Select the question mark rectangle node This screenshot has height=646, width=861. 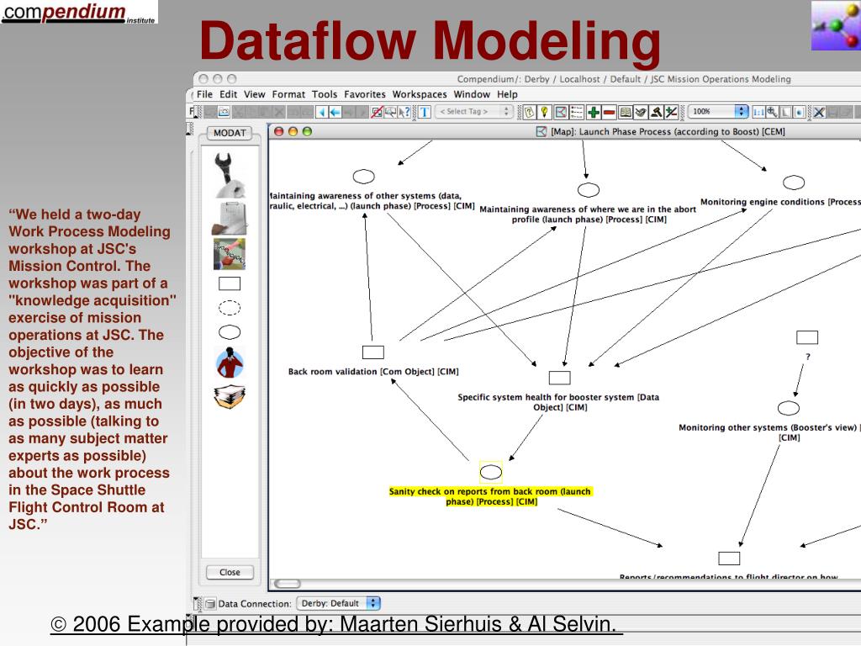pyautogui.click(x=807, y=337)
